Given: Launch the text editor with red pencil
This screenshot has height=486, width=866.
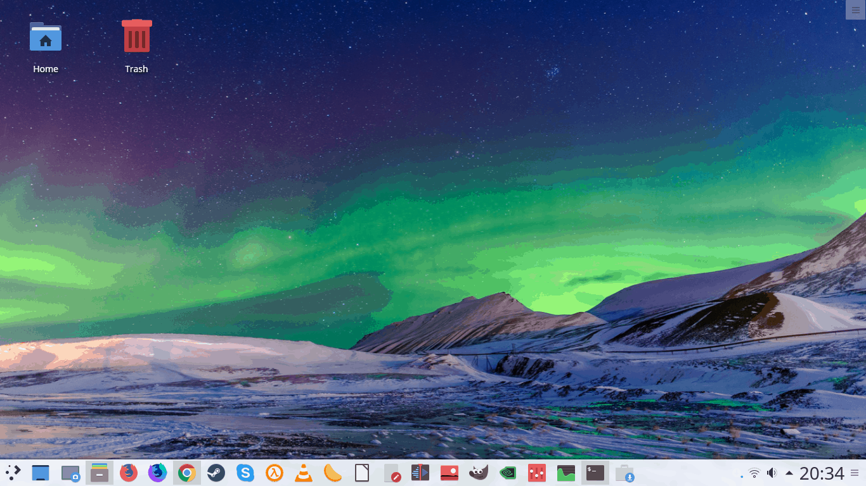Looking at the screenshot, I should [x=392, y=473].
